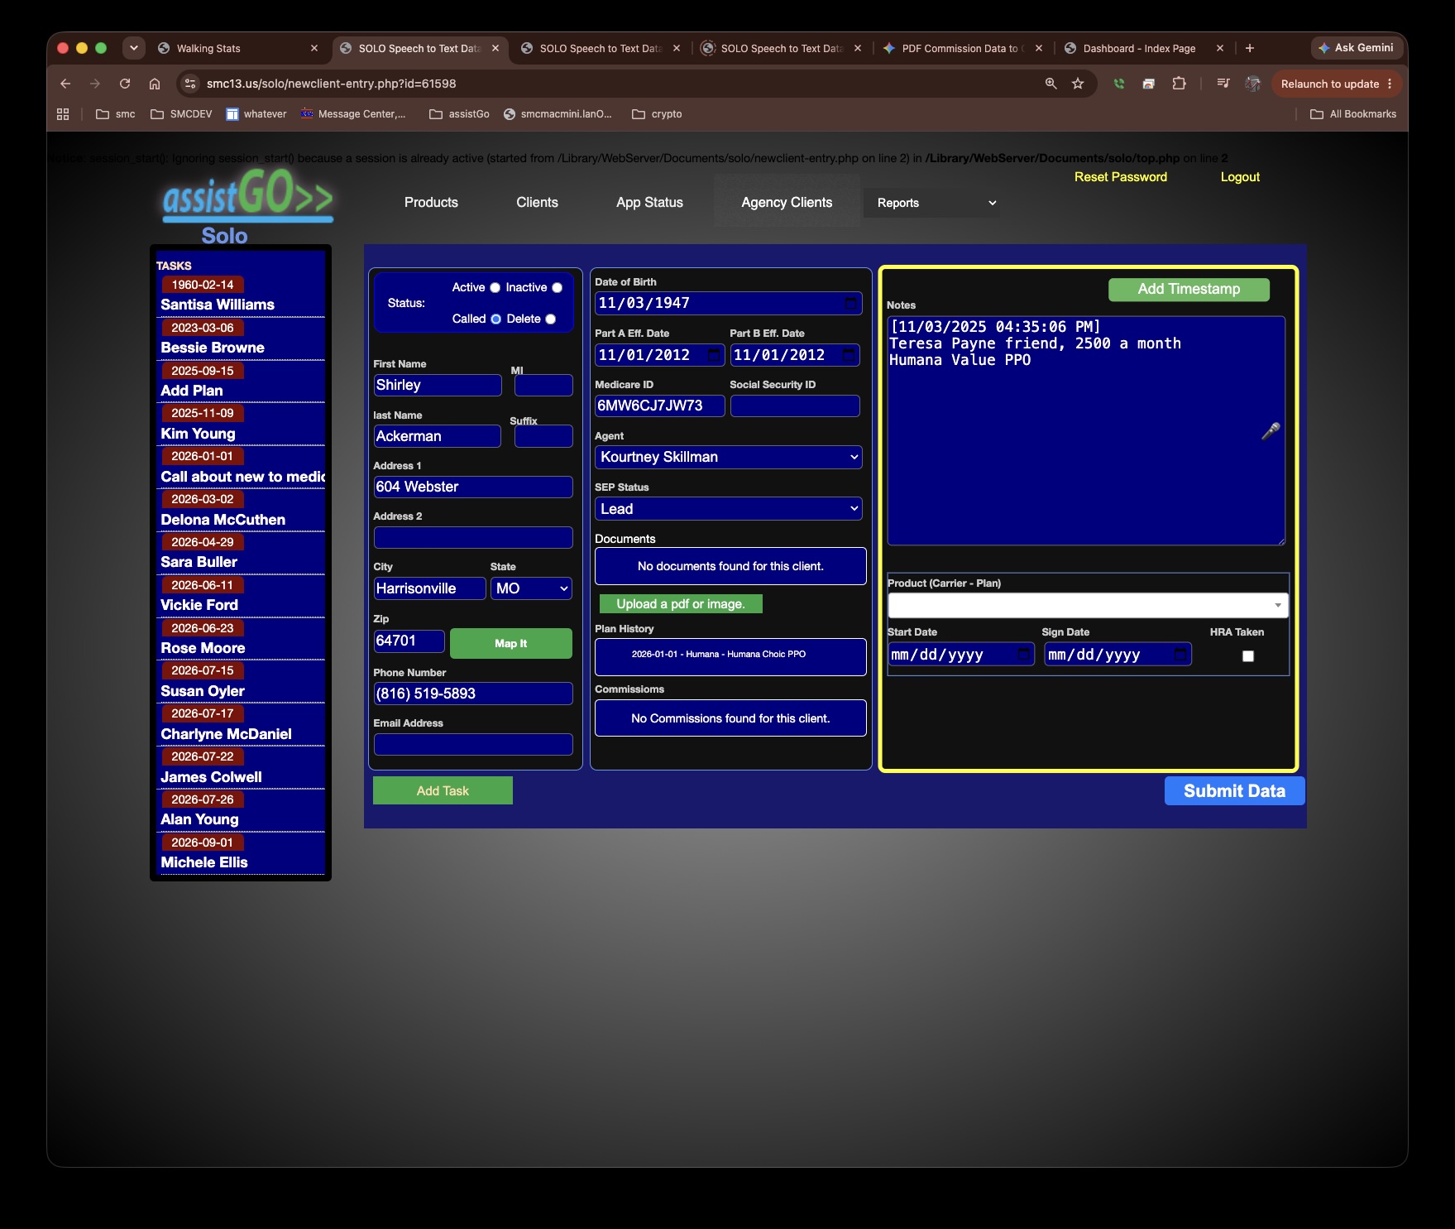Open the Kim Young task
1455x1229 pixels.
tap(198, 434)
